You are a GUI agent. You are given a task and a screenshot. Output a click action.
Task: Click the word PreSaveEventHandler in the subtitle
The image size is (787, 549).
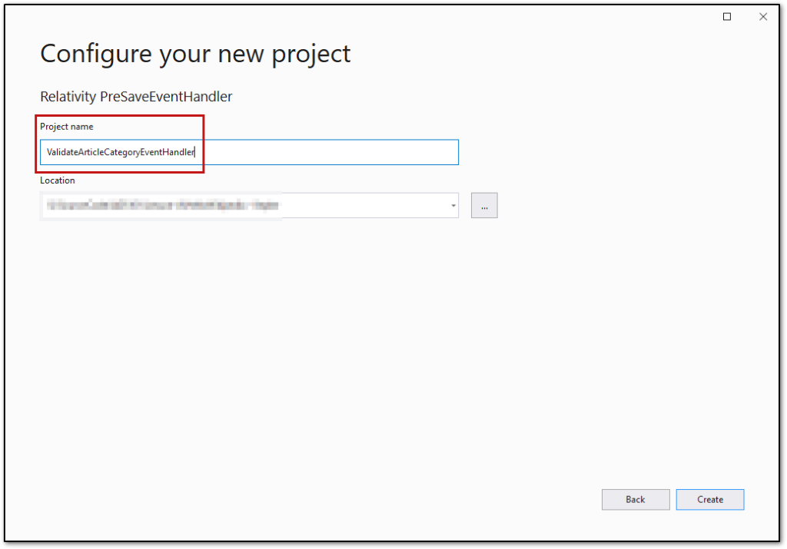[166, 96]
